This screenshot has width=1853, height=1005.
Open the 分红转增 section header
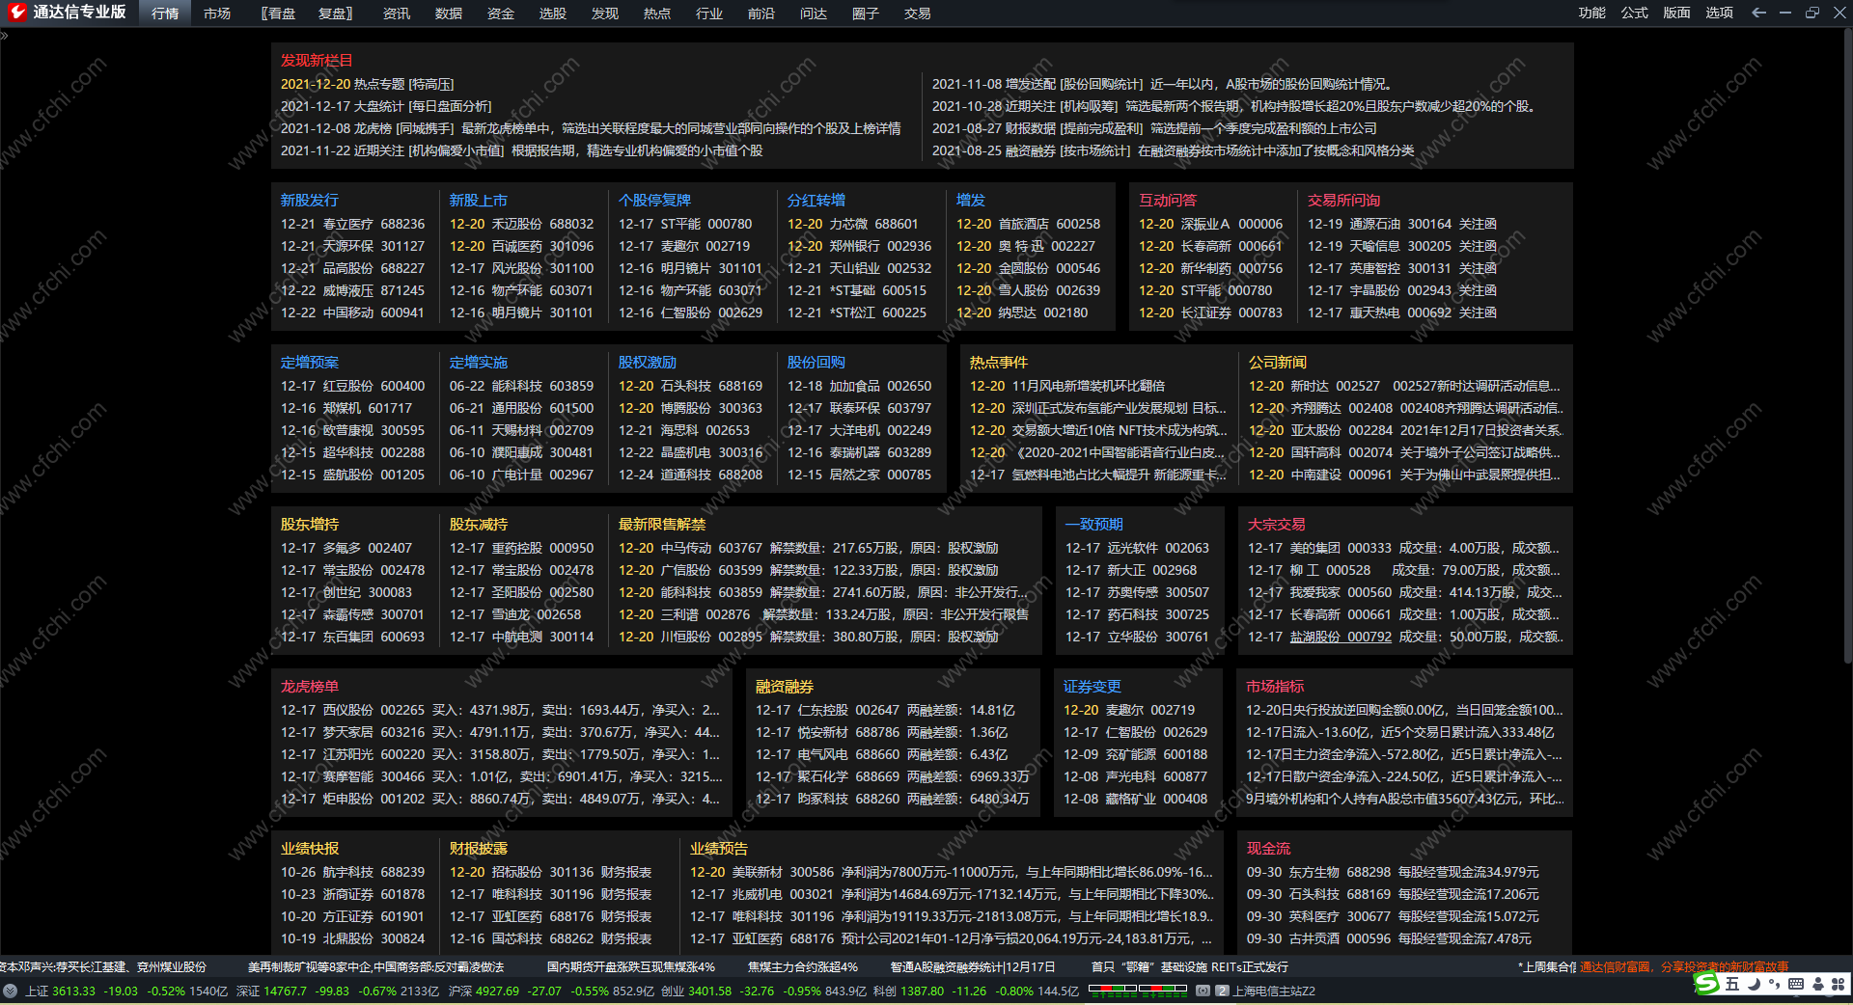click(816, 201)
